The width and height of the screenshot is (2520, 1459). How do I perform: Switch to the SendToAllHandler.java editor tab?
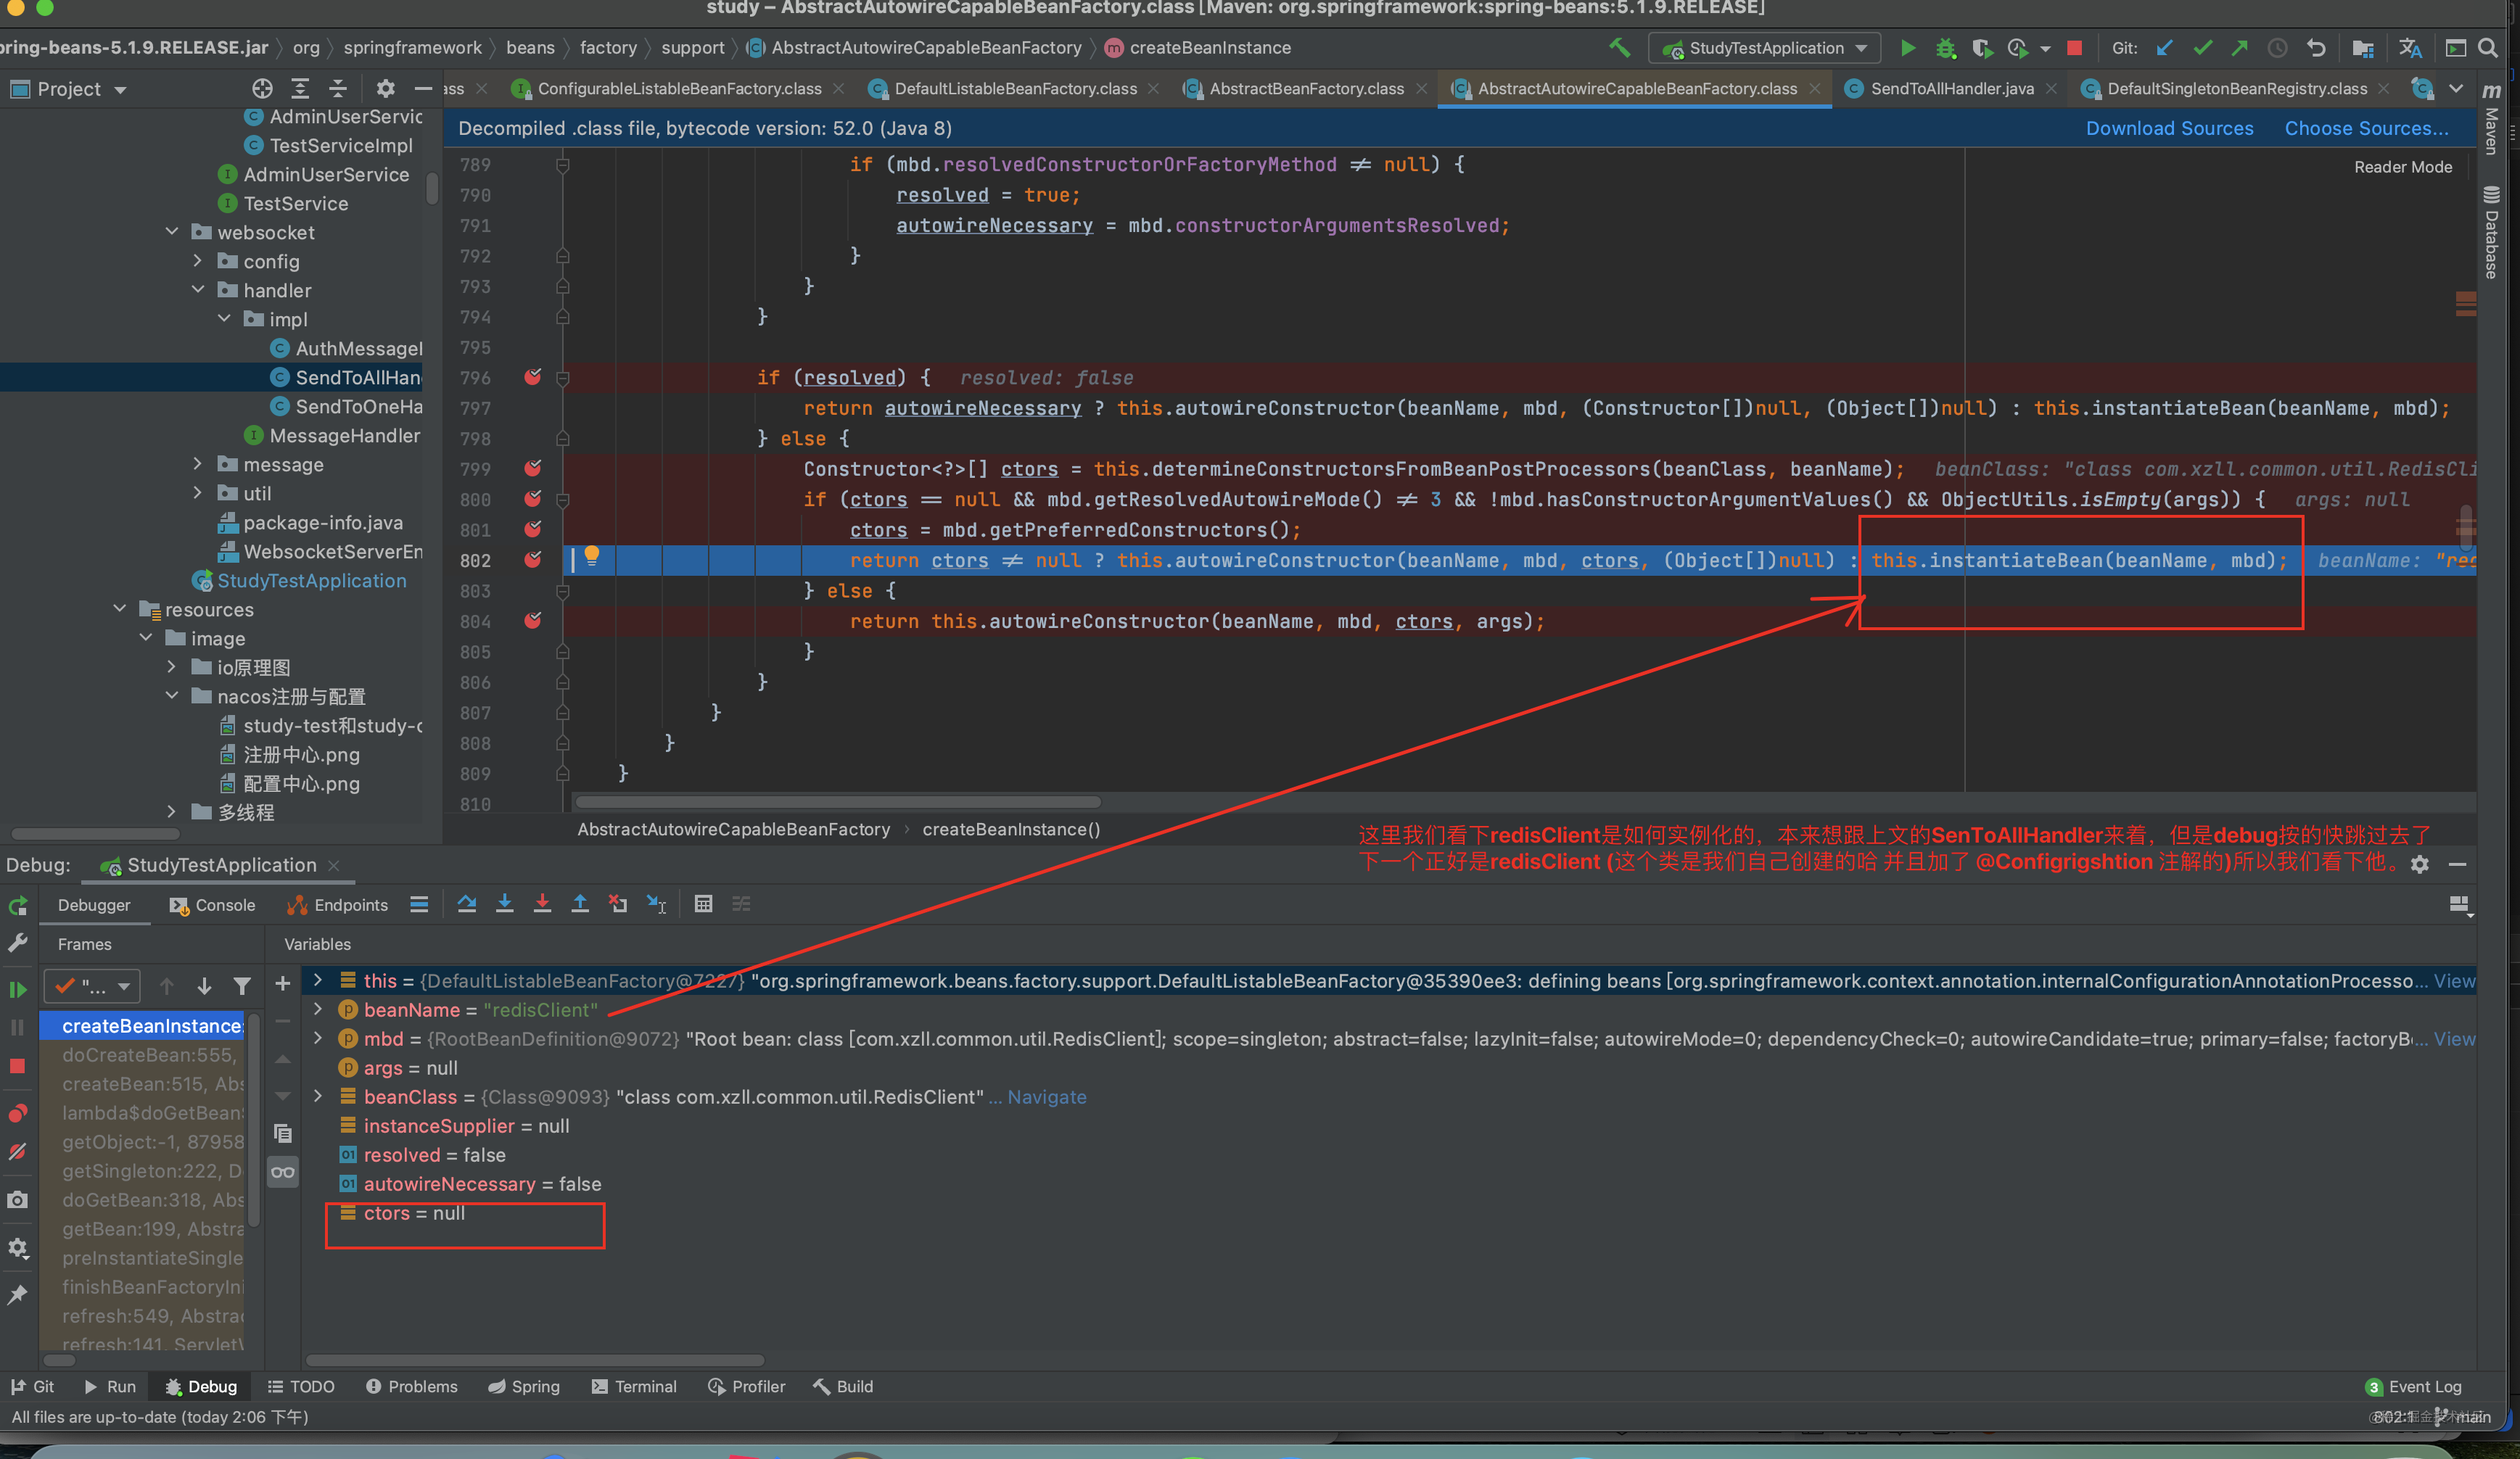(x=1951, y=89)
